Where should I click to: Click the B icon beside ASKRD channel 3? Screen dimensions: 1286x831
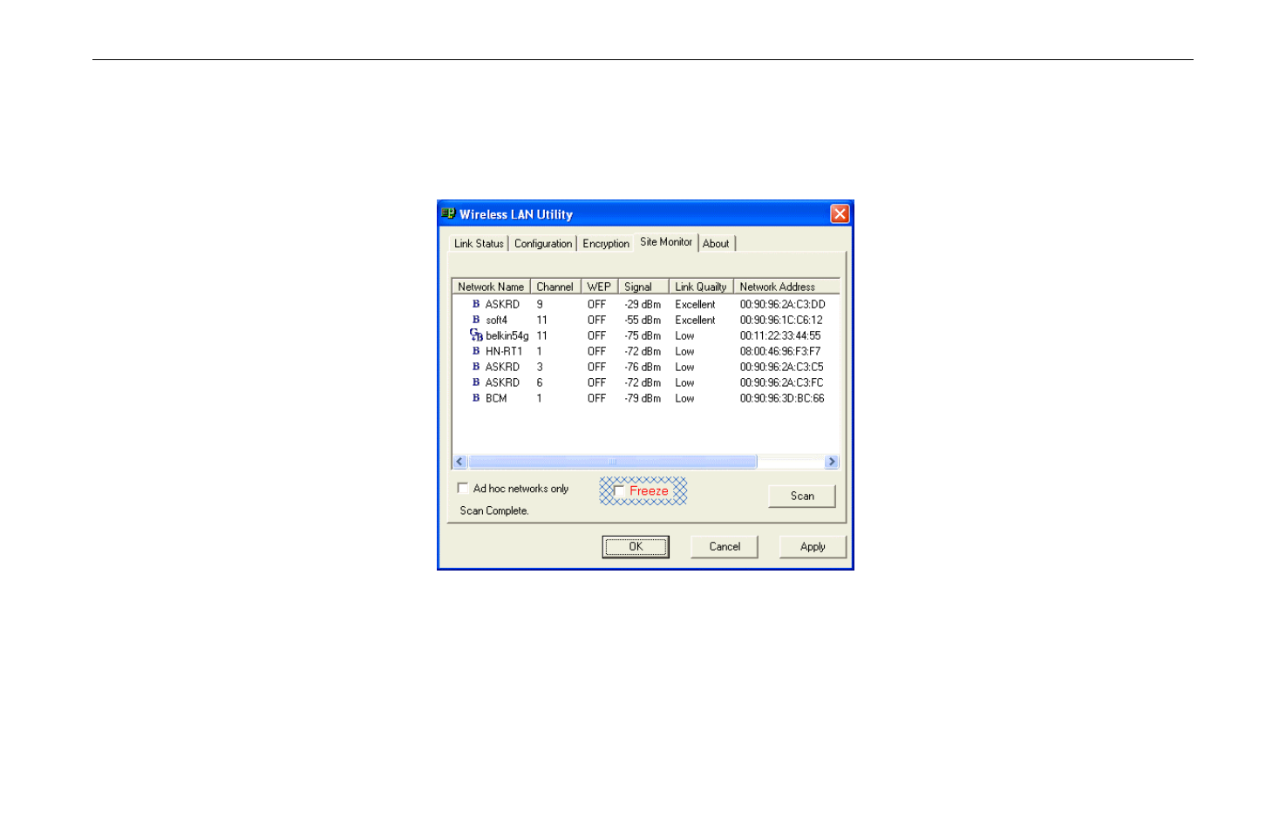pyautogui.click(x=476, y=367)
